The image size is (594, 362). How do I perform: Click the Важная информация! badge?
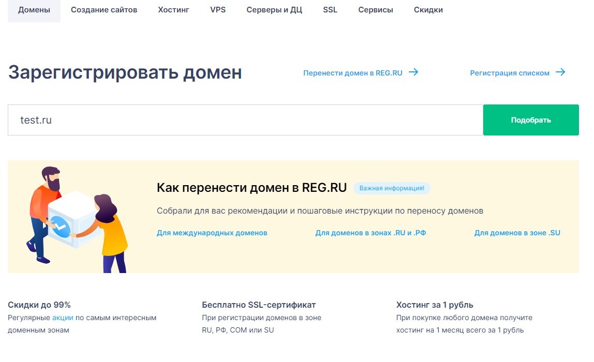click(x=392, y=188)
